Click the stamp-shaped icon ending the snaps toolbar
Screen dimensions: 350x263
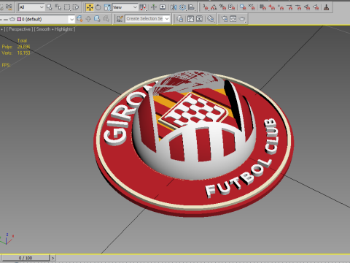pyautogui.click(x=327, y=7)
